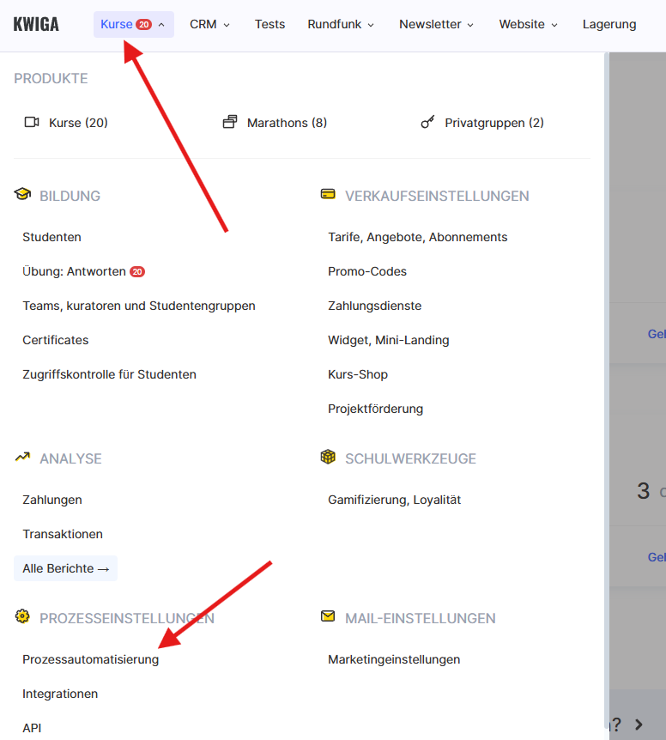The height and width of the screenshot is (740, 666).
Task: Go to the Lagerung menu item
Action: click(x=608, y=24)
